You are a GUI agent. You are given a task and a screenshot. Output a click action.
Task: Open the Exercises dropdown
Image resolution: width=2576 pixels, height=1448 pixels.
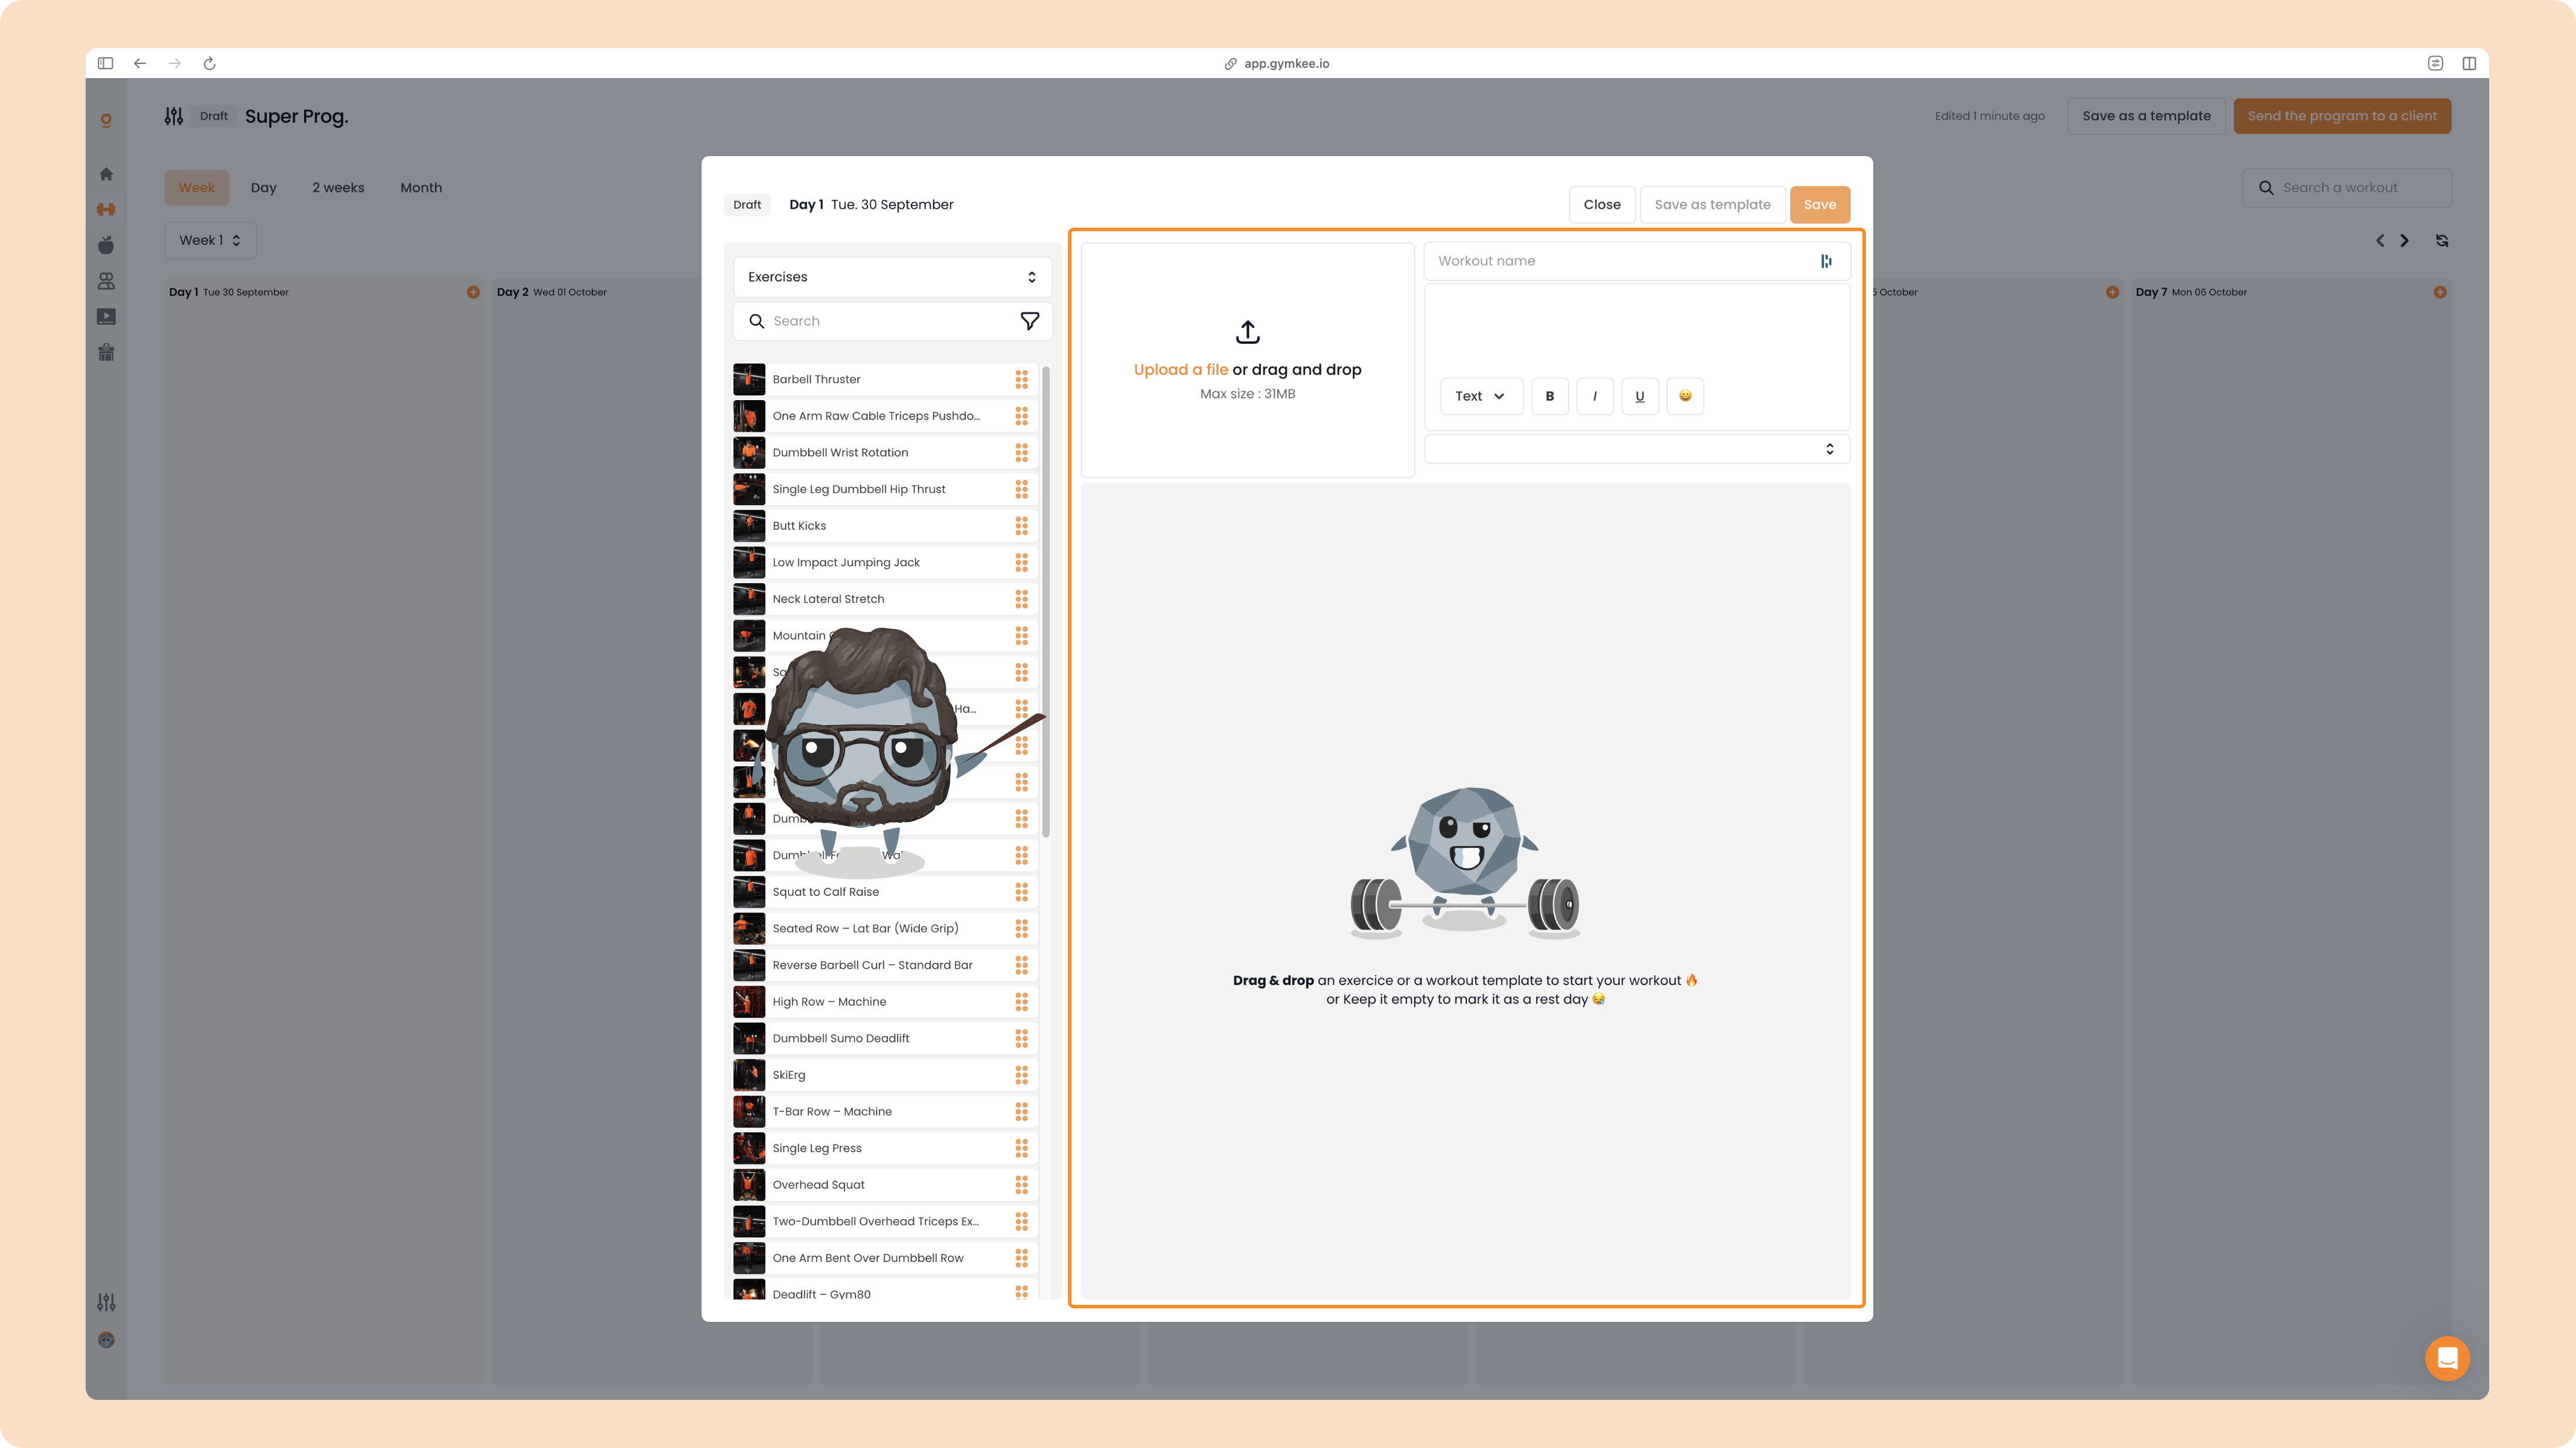892,277
